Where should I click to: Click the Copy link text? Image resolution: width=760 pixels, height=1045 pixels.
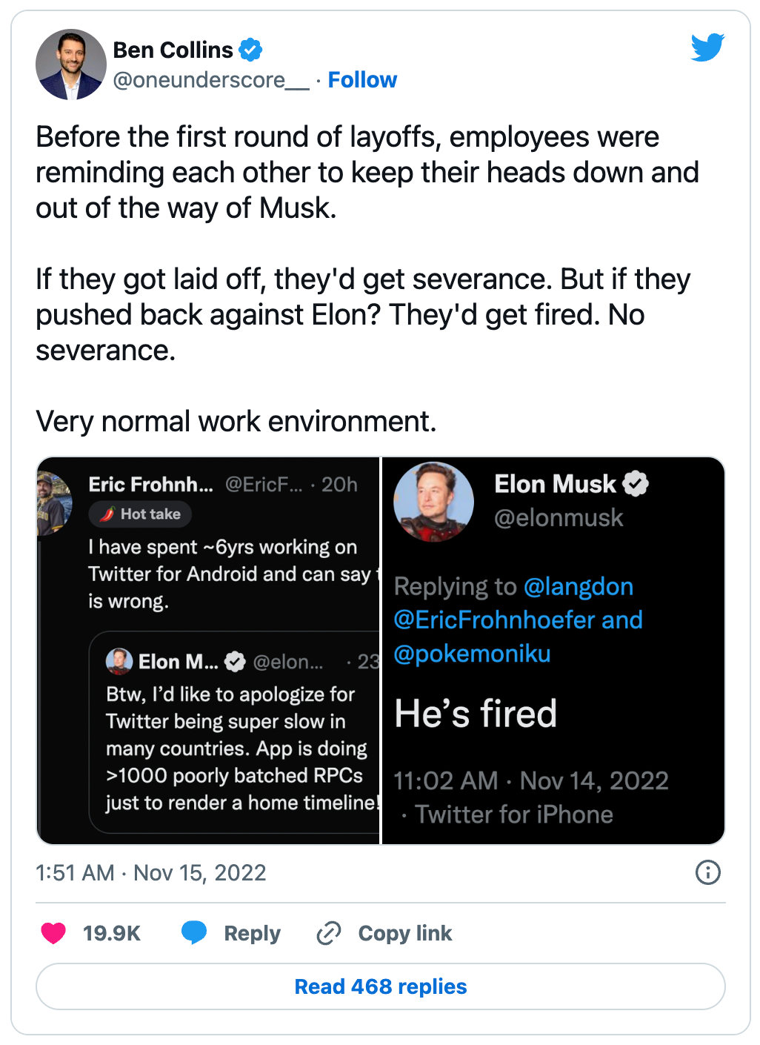[404, 933]
